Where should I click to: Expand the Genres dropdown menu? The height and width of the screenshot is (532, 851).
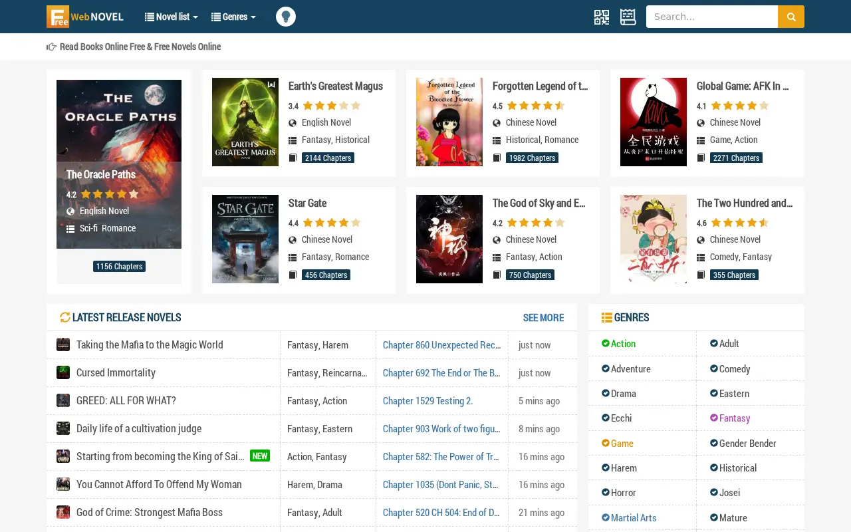click(233, 17)
